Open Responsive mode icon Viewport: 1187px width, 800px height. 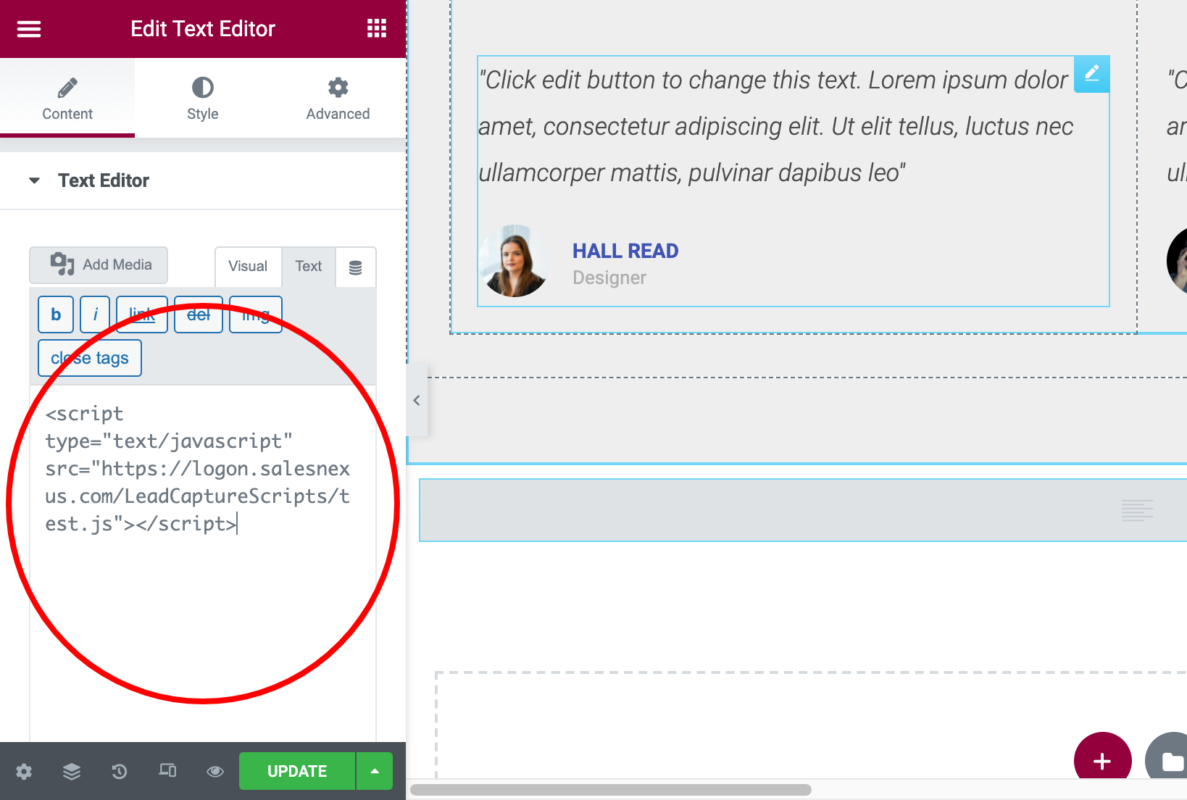(x=167, y=770)
